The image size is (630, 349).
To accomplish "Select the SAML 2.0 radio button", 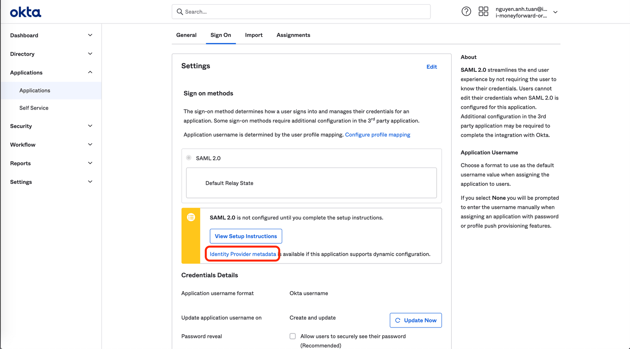I will 189,158.
